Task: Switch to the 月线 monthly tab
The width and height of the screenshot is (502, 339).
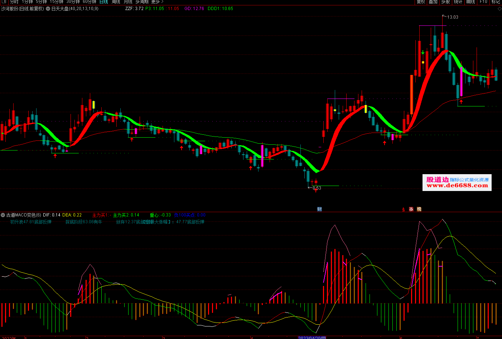Action: 128,2
